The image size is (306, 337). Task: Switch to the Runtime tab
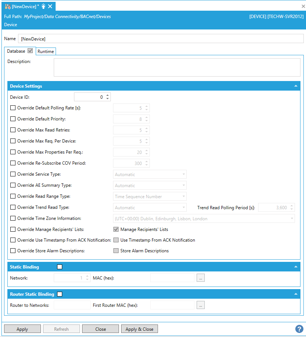point(46,52)
